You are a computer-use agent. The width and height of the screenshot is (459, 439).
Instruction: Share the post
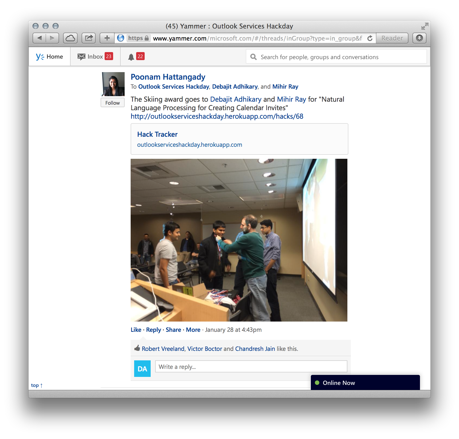pyautogui.click(x=173, y=330)
